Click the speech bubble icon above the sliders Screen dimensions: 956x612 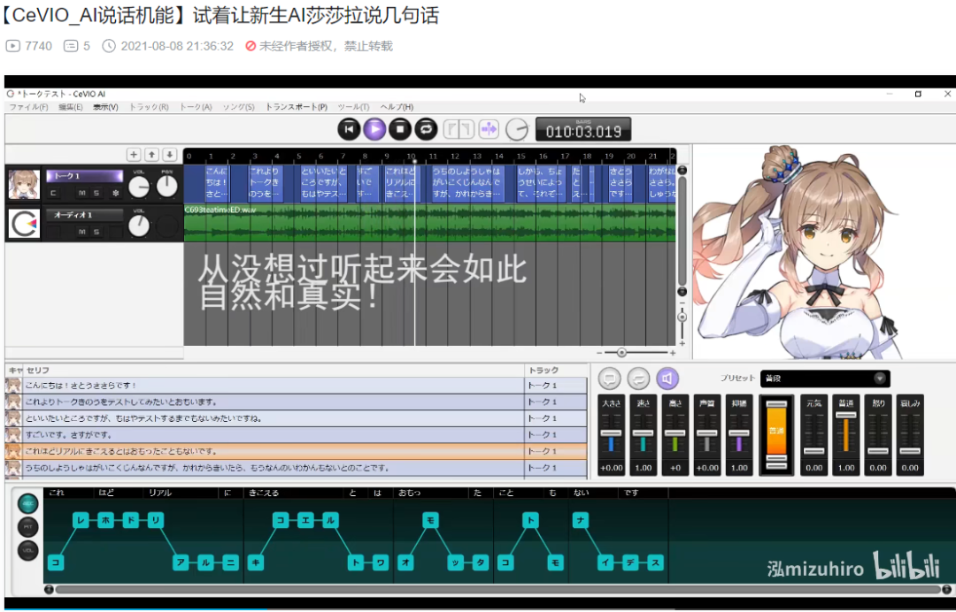[x=609, y=379]
